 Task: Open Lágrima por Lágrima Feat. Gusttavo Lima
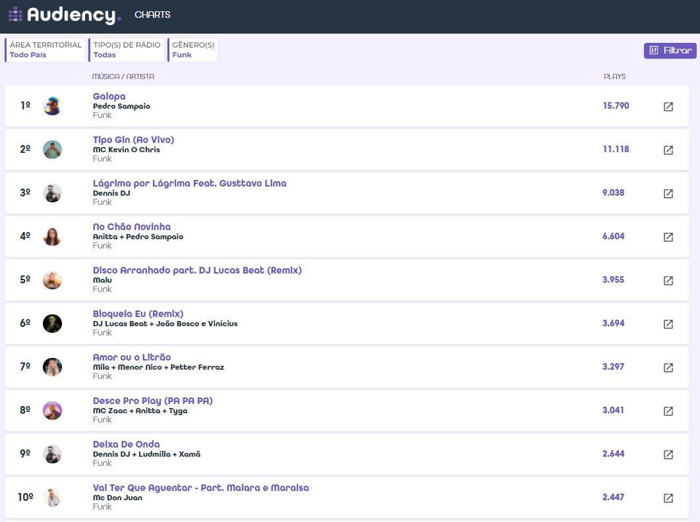(x=189, y=183)
